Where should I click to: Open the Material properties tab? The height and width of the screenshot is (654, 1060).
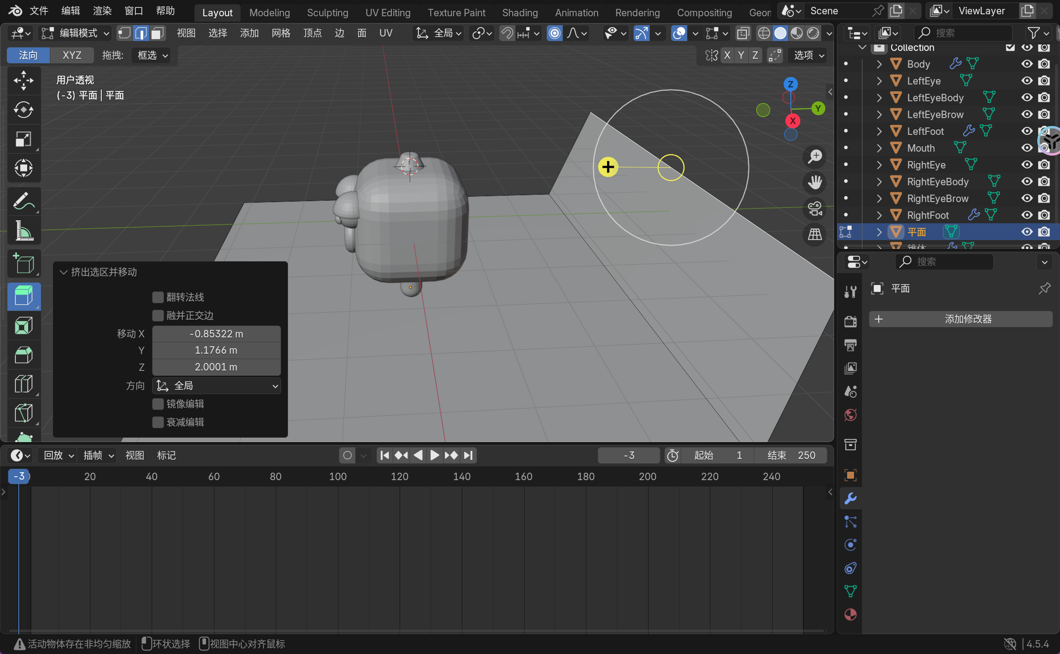(850, 614)
